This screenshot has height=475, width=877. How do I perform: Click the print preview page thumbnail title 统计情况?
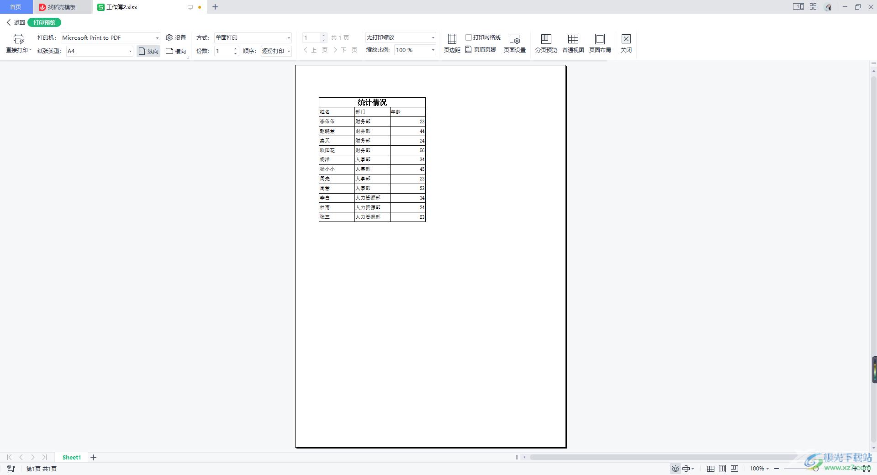pyautogui.click(x=372, y=102)
